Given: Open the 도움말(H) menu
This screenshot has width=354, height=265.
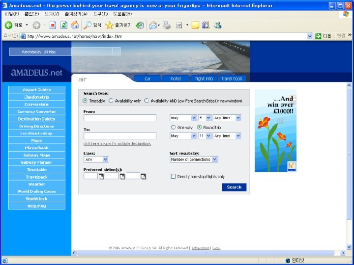Looking at the screenshot, I should [122, 14].
